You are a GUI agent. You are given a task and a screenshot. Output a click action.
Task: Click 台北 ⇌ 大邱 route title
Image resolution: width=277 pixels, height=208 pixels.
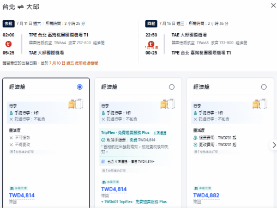tap(21, 7)
